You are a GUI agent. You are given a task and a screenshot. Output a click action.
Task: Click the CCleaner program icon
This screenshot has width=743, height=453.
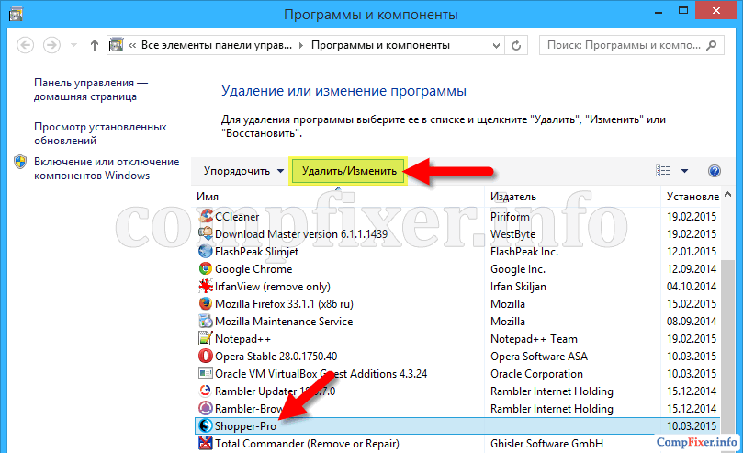(206, 217)
